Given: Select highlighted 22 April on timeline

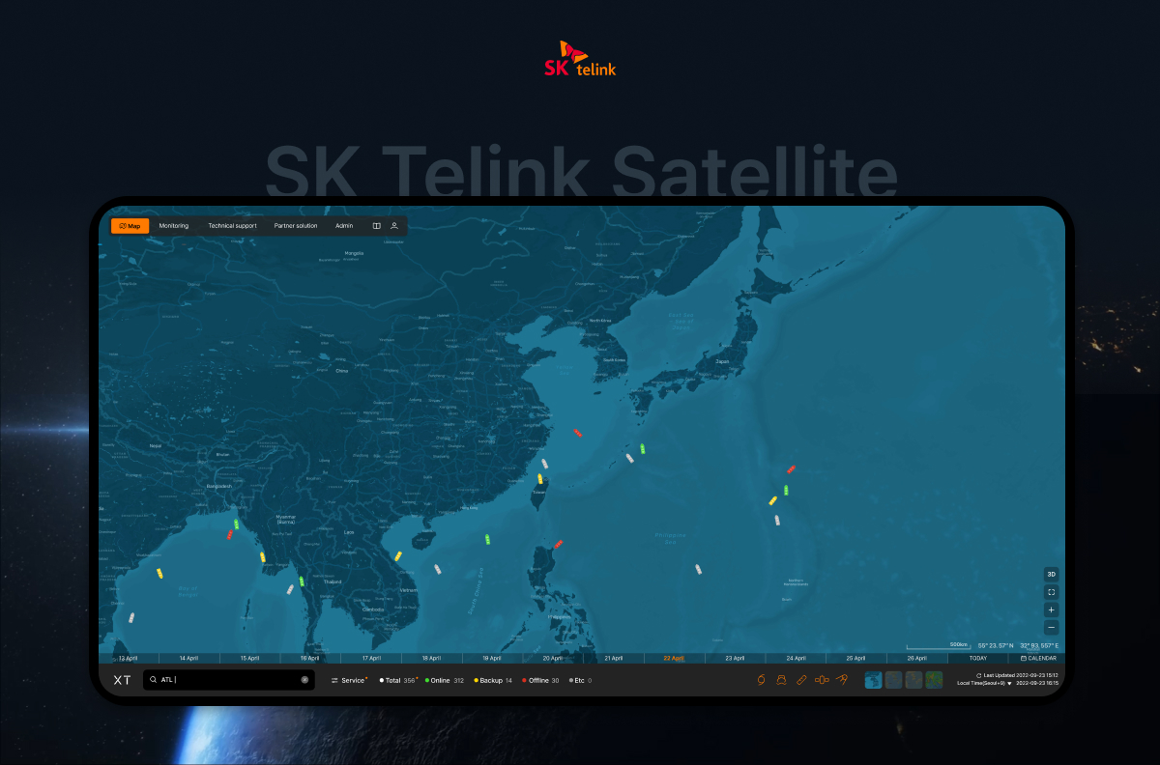Looking at the screenshot, I should pos(674,658).
